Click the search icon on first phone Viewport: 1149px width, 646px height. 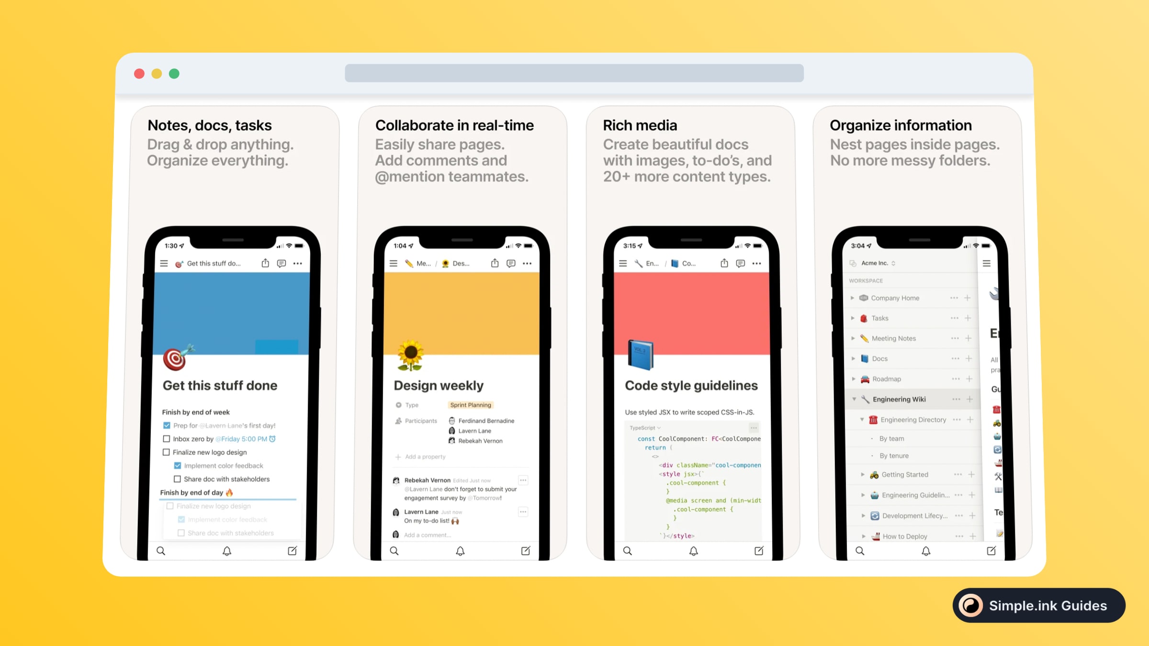[161, 551]
